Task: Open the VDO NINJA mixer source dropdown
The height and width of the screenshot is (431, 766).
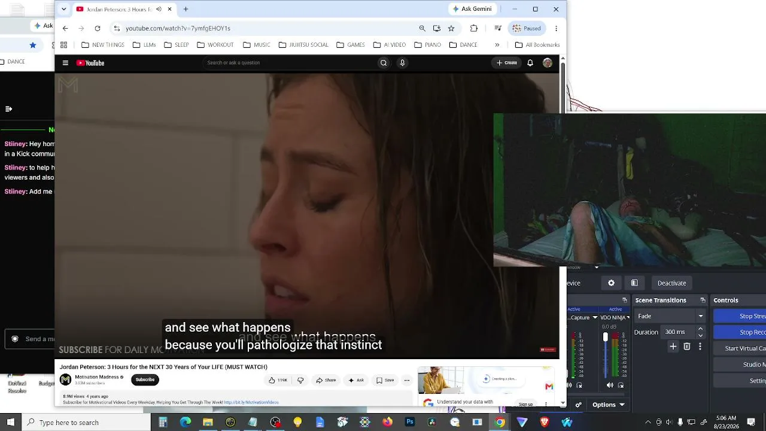Action: [x=628, y=318]
